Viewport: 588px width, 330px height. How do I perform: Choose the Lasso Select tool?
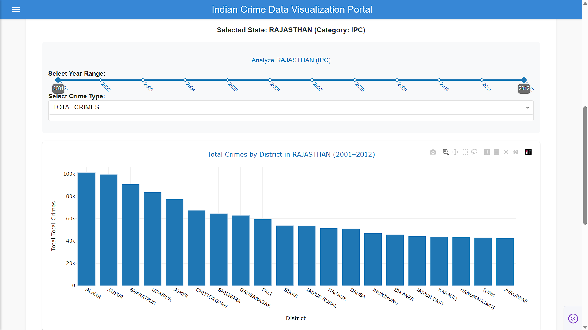click(x=474, y=152)
